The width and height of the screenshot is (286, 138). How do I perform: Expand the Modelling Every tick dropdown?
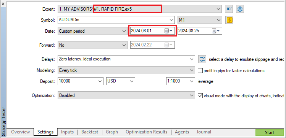(x=126, y=70)
